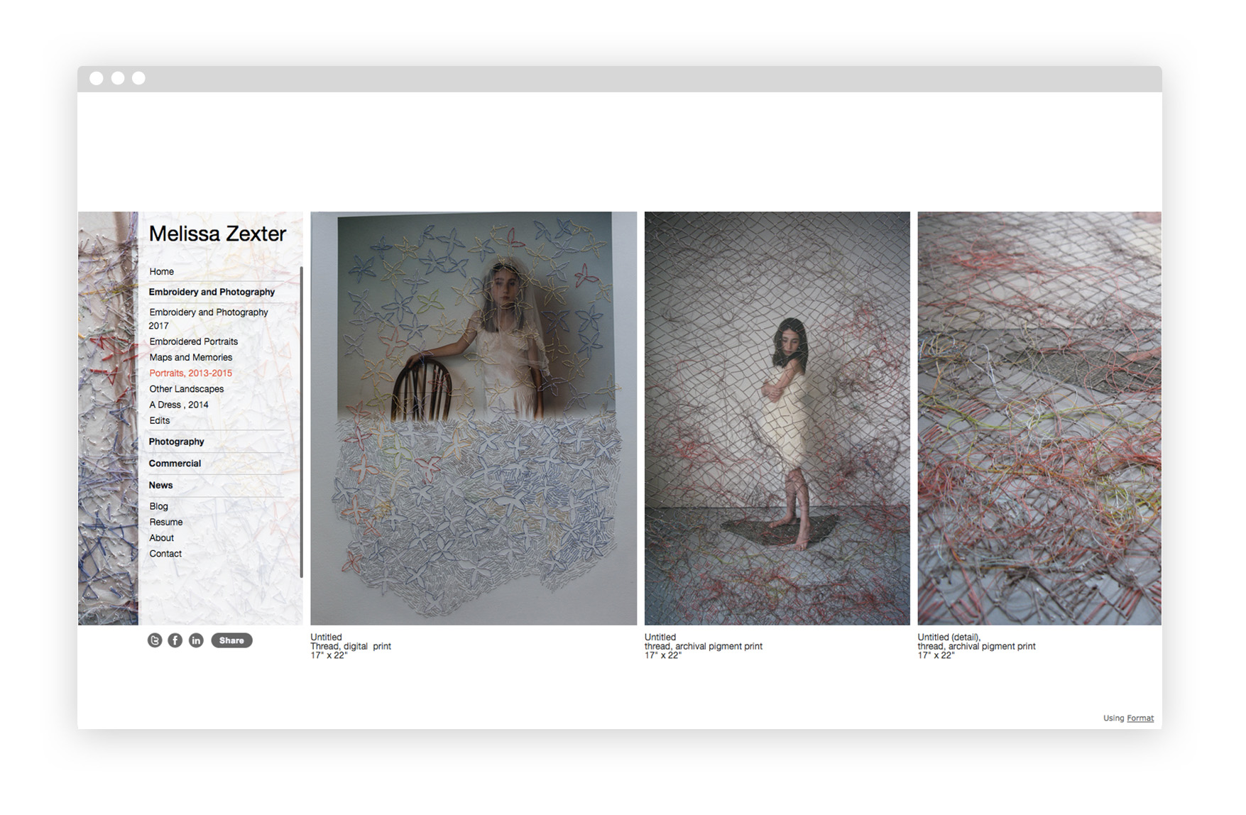This screenshot has width=1246, height=815.
Task: Open the Embroidered Portraits gallery
Action: (x=194, y=341)
